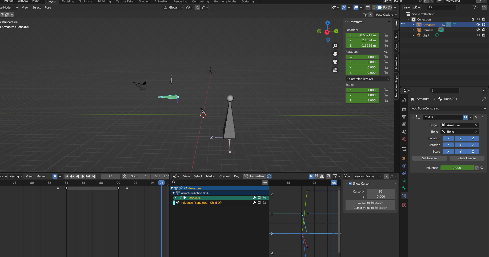Switch perspective with the grid gizmo icon
This screenshot has width=489, height=257.
[335, 70]
